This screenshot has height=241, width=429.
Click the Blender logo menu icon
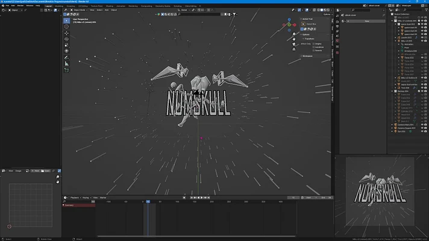(x=3, y=5)
